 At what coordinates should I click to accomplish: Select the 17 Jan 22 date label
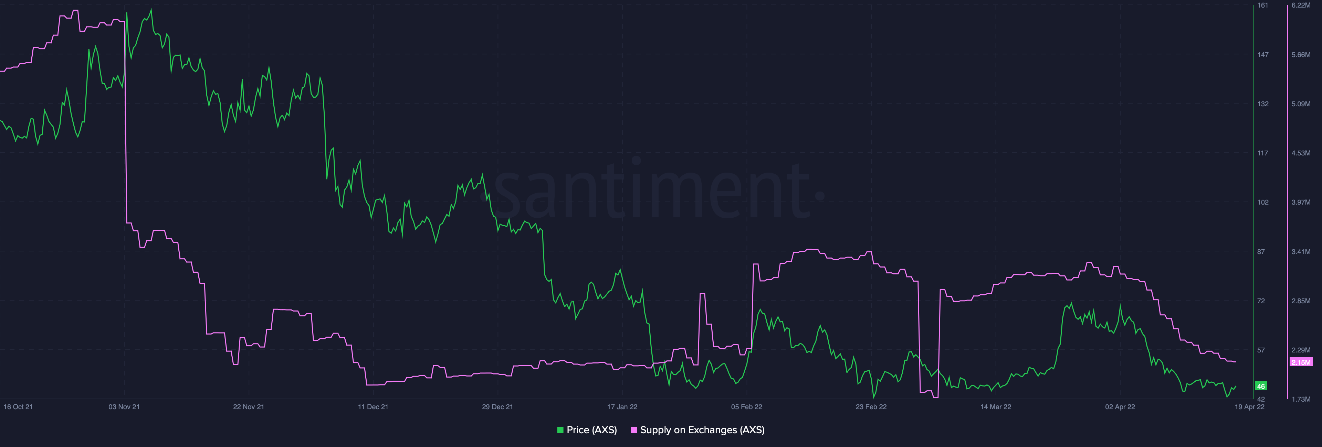pyautogui.click(x=622, y=407)
